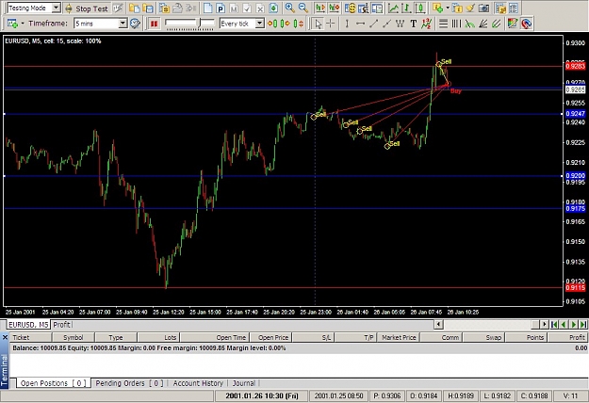Click the red Buy marker on chart
The image size is (589, 403).
pyautogui.click(x=455, y=91)
